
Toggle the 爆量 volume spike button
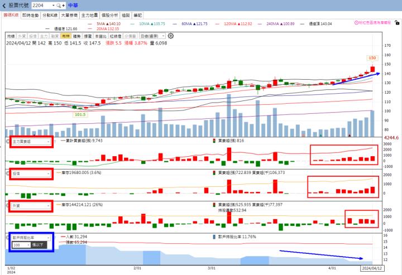pos(88,36)
